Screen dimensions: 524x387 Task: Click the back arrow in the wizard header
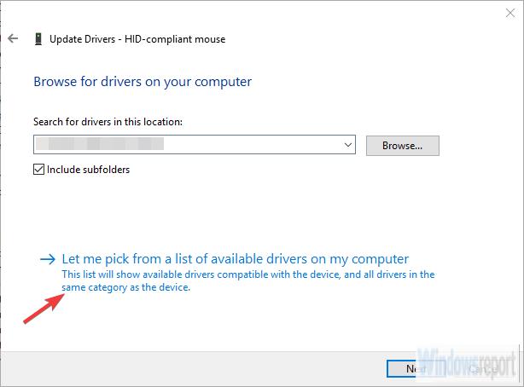click(x=12, y=39)
